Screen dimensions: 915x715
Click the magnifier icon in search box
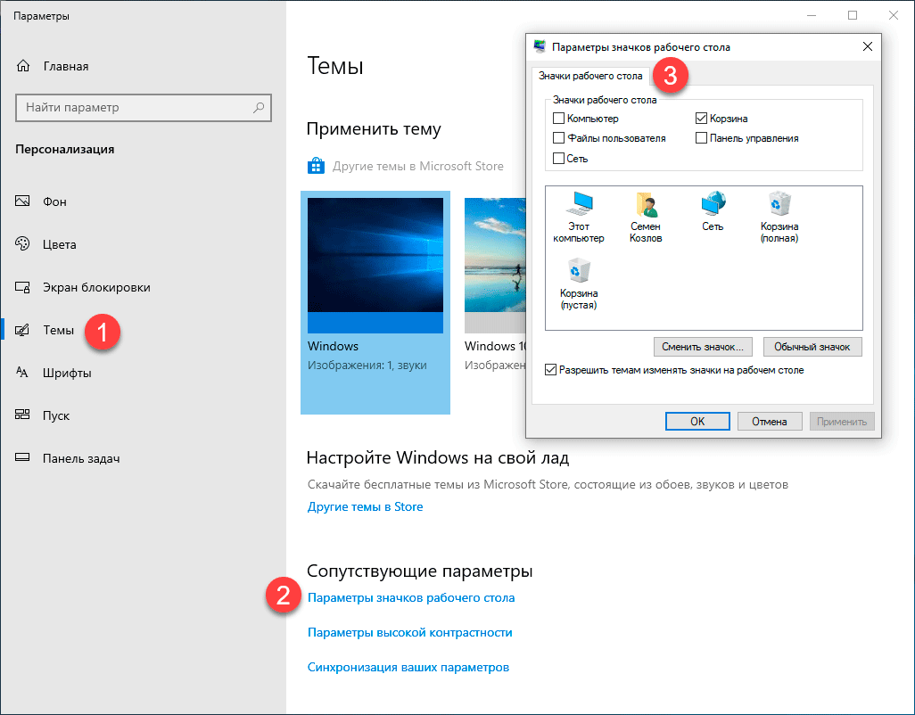[259, 107]
